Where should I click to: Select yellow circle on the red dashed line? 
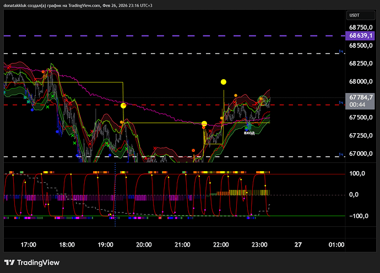(x=124, y=105)
